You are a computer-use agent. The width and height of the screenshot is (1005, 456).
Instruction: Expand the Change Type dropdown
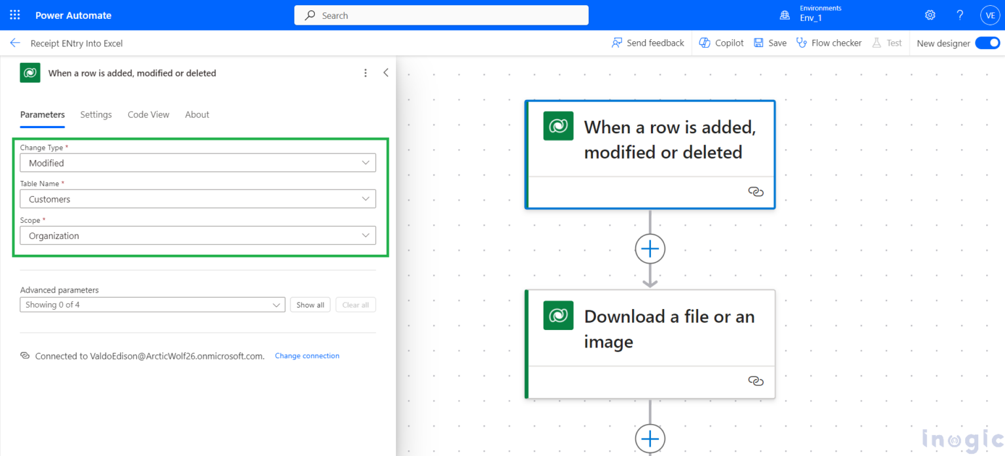198,163
